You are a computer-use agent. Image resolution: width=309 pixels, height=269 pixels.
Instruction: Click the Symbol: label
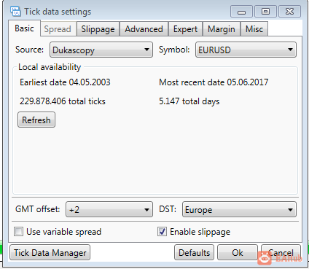coord(174,50)
